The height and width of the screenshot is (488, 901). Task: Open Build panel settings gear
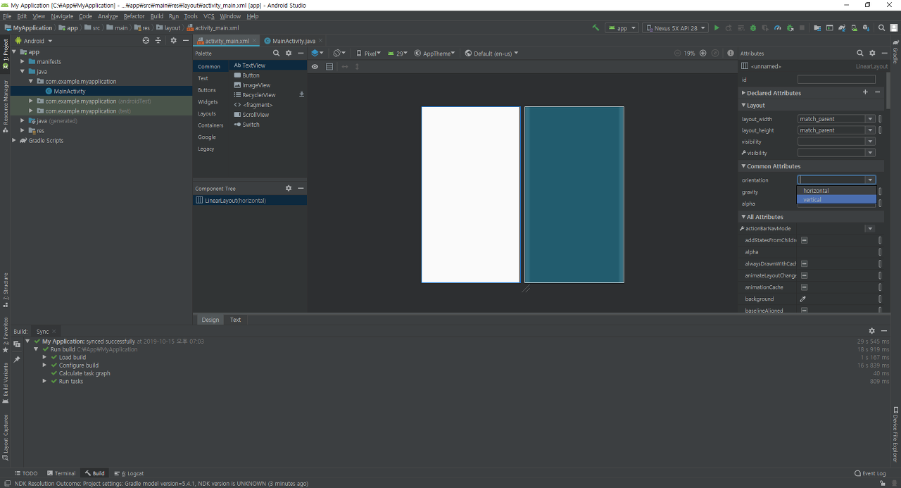coord(872,331)
